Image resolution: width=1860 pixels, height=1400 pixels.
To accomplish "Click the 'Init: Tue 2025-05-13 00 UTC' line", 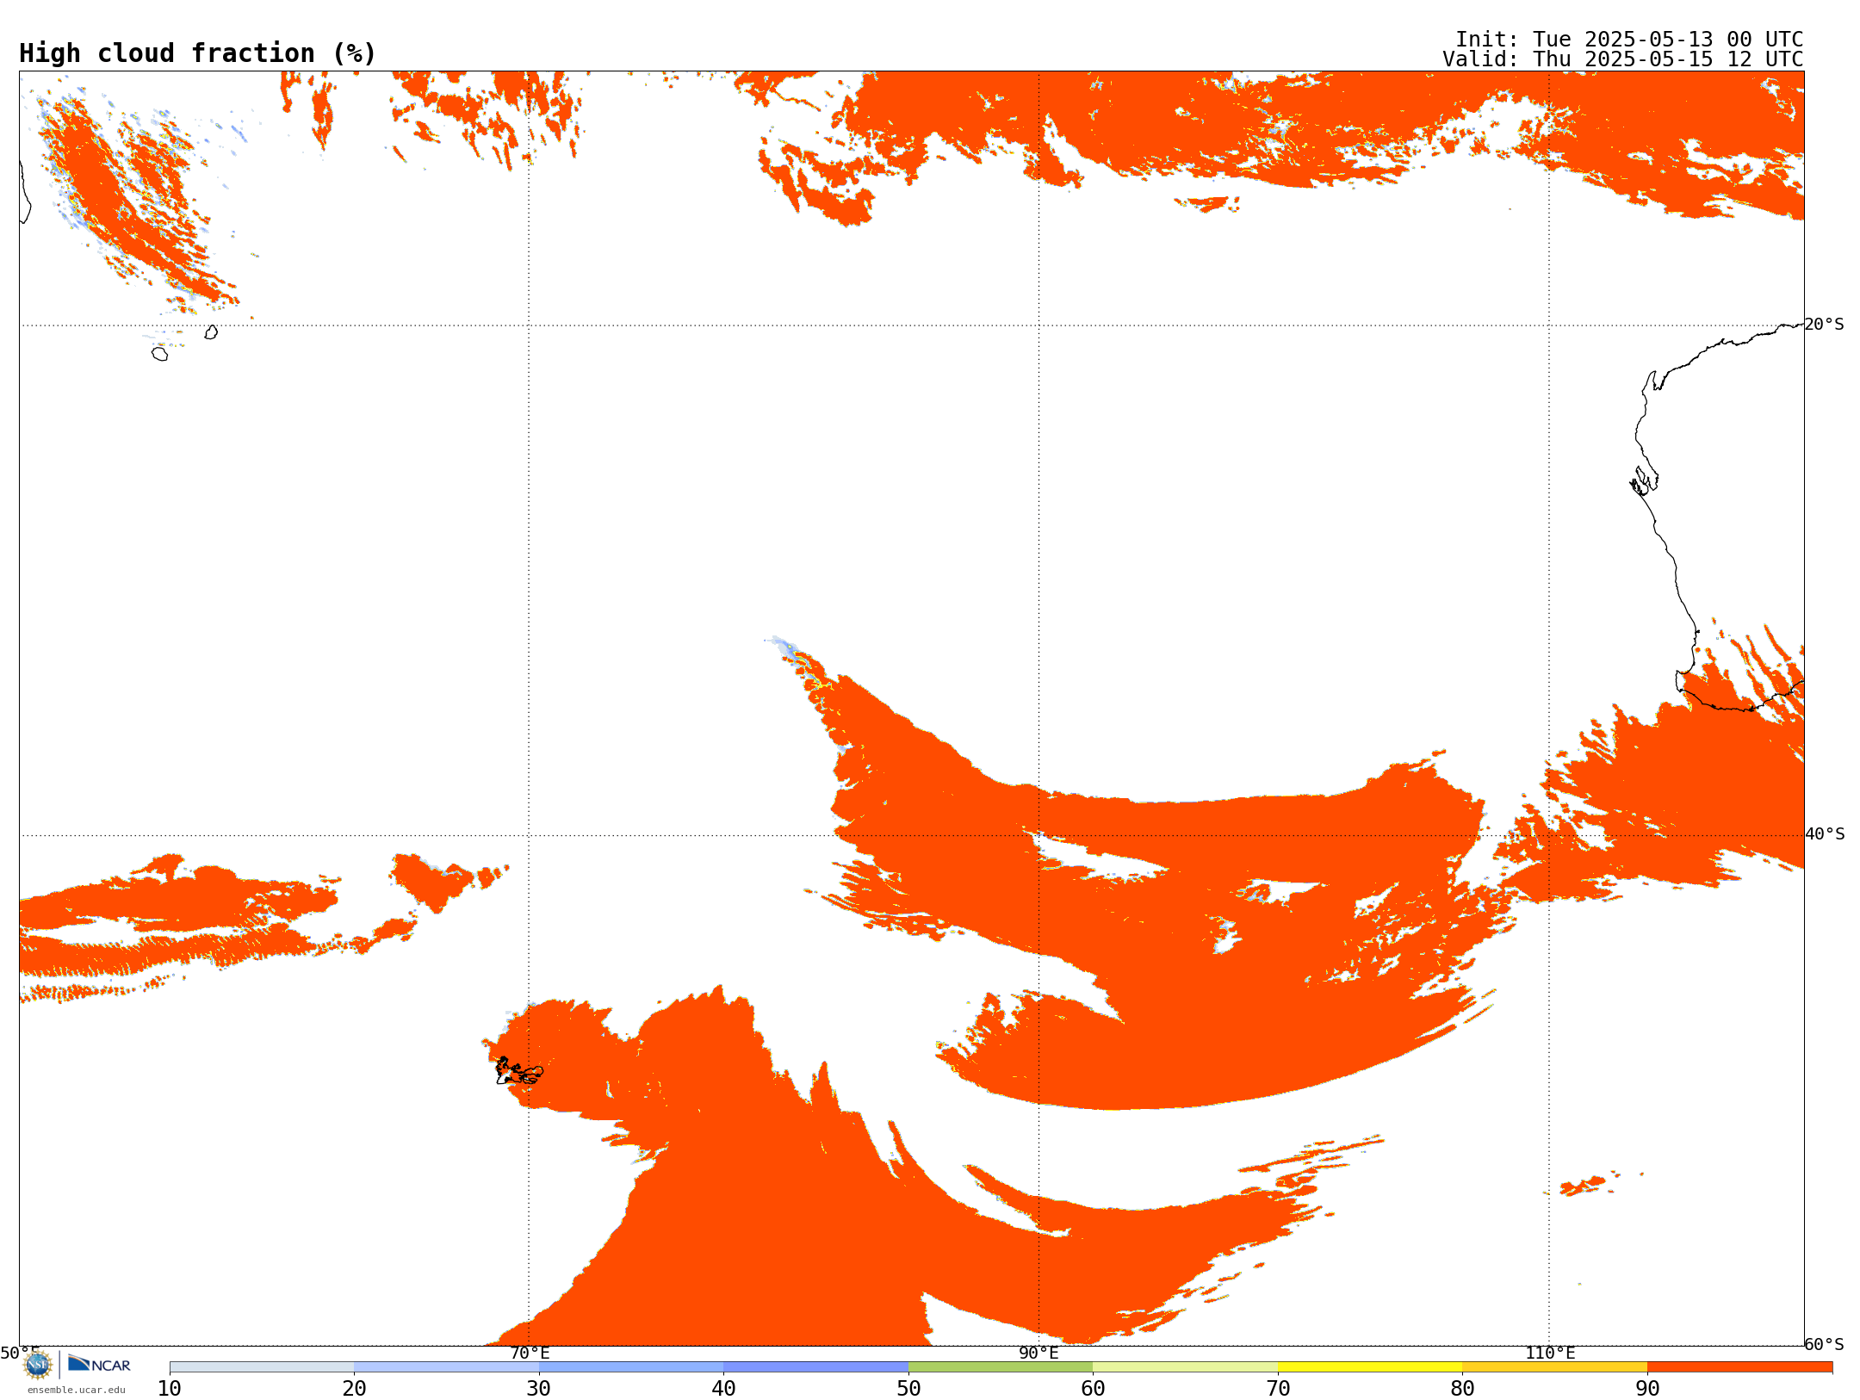I will 1629,40.
